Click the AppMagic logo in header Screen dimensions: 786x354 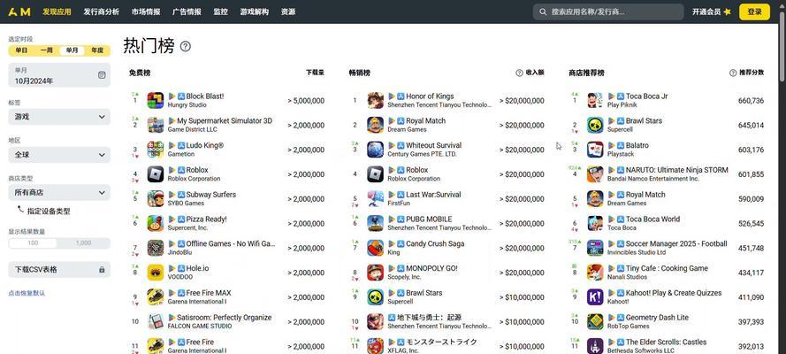19,12
